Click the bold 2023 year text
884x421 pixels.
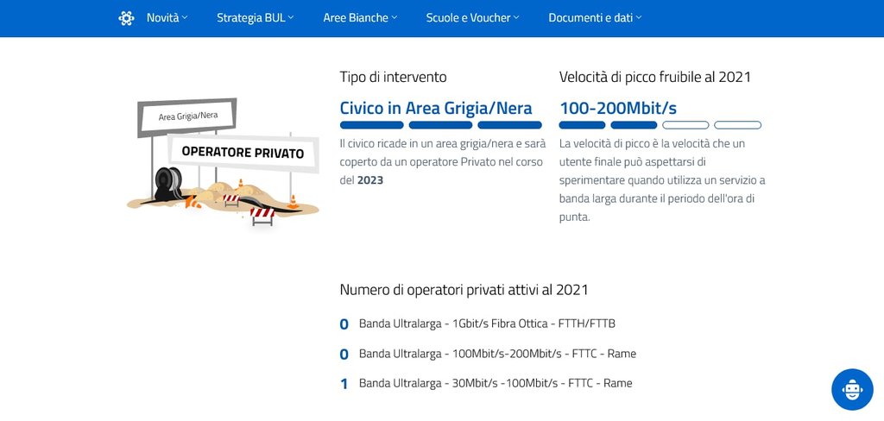tap(370, 180)
